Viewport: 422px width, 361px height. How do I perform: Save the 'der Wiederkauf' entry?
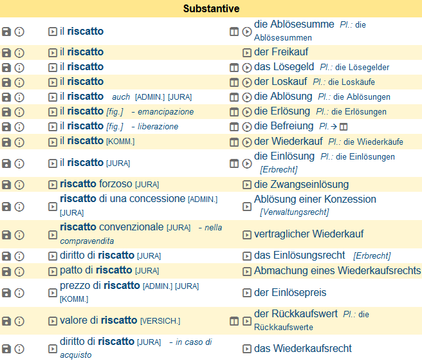click(x=6, y=142)
